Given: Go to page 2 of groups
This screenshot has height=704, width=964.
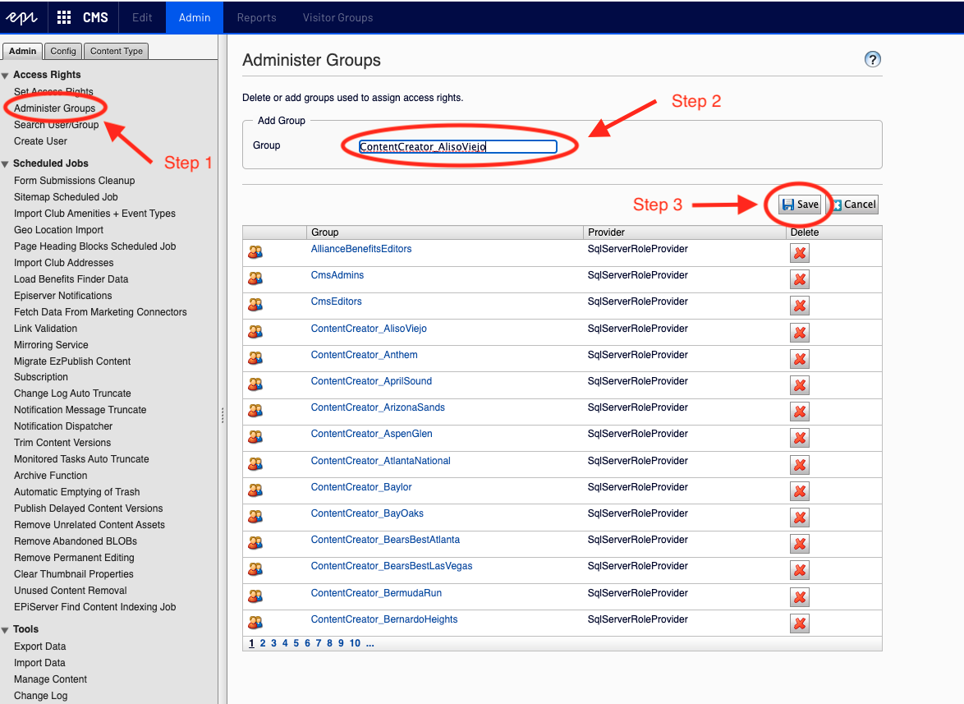Looking at the screenshot, I should [x=263, y=643].
